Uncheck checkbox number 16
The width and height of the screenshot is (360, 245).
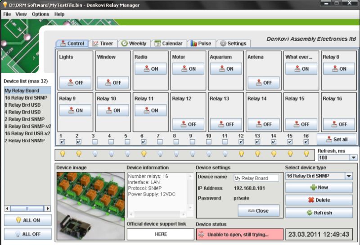point(306,142)
